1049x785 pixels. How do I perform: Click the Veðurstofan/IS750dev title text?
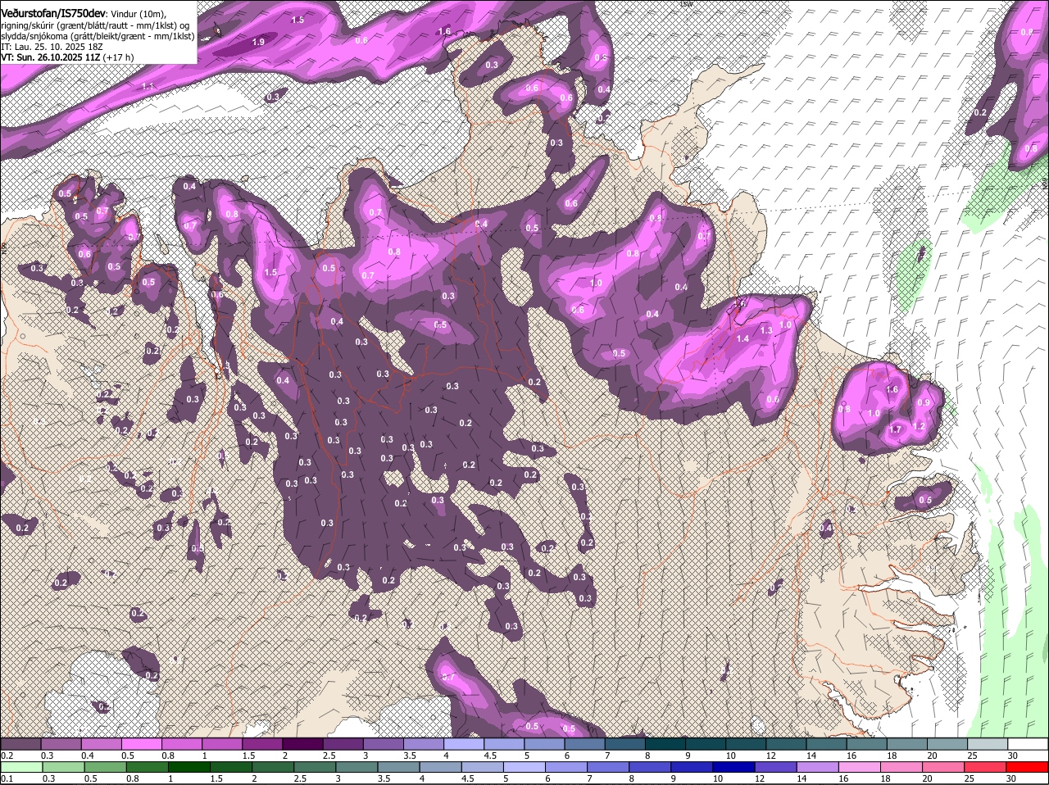[54, 14]
